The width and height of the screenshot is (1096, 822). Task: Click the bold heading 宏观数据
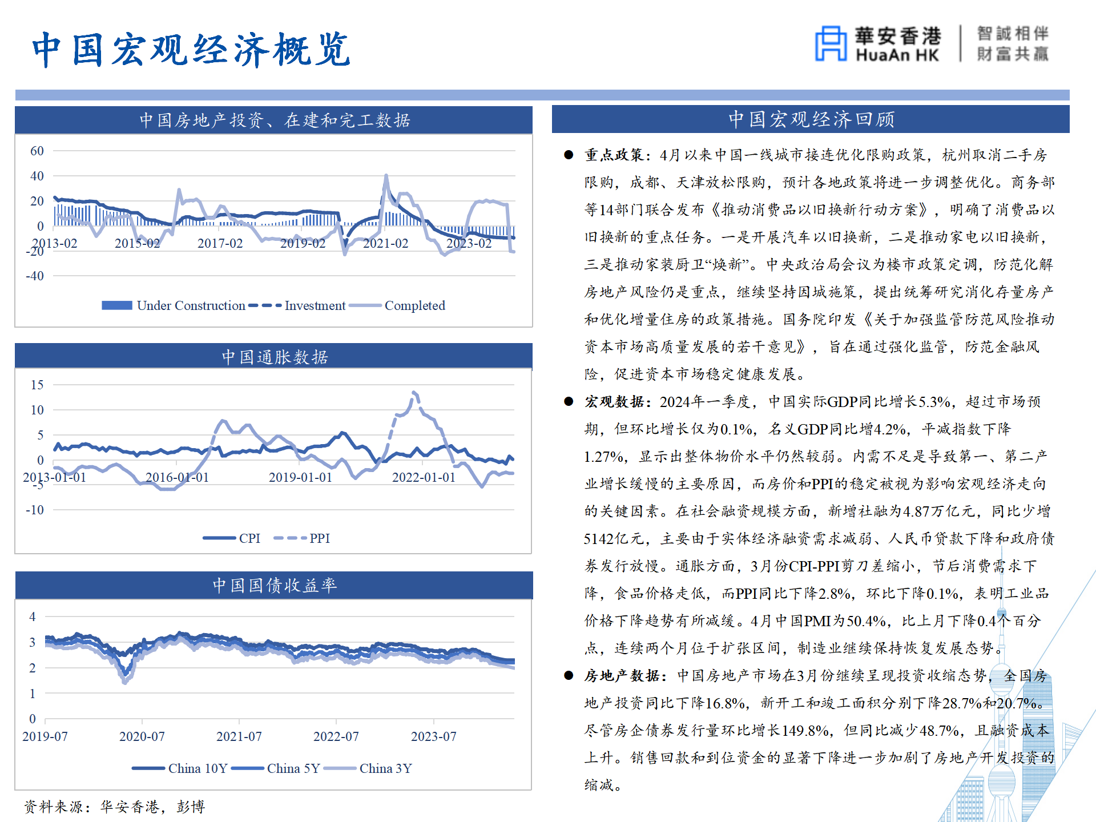pos(614,401)
